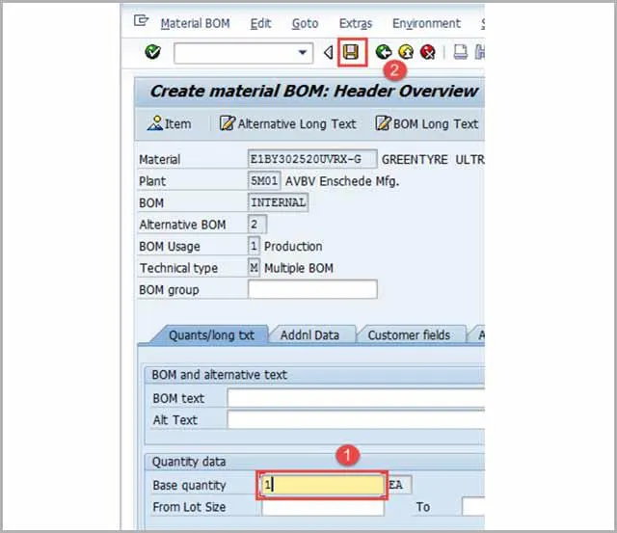
Task: Click the BOM group input field
Action: tap(312, 289)
